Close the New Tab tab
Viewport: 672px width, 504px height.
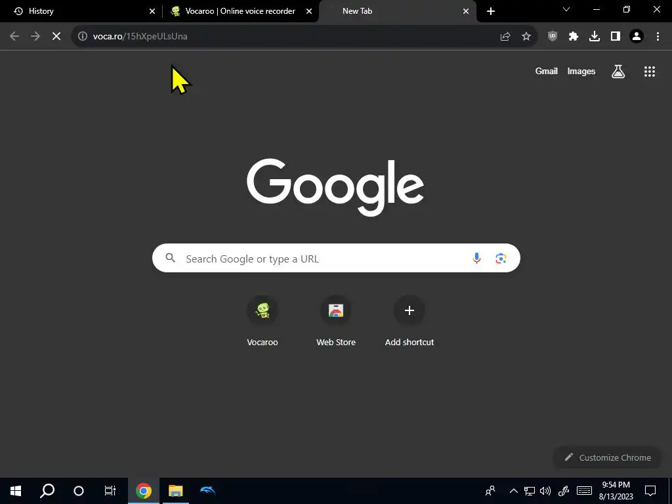466,12
